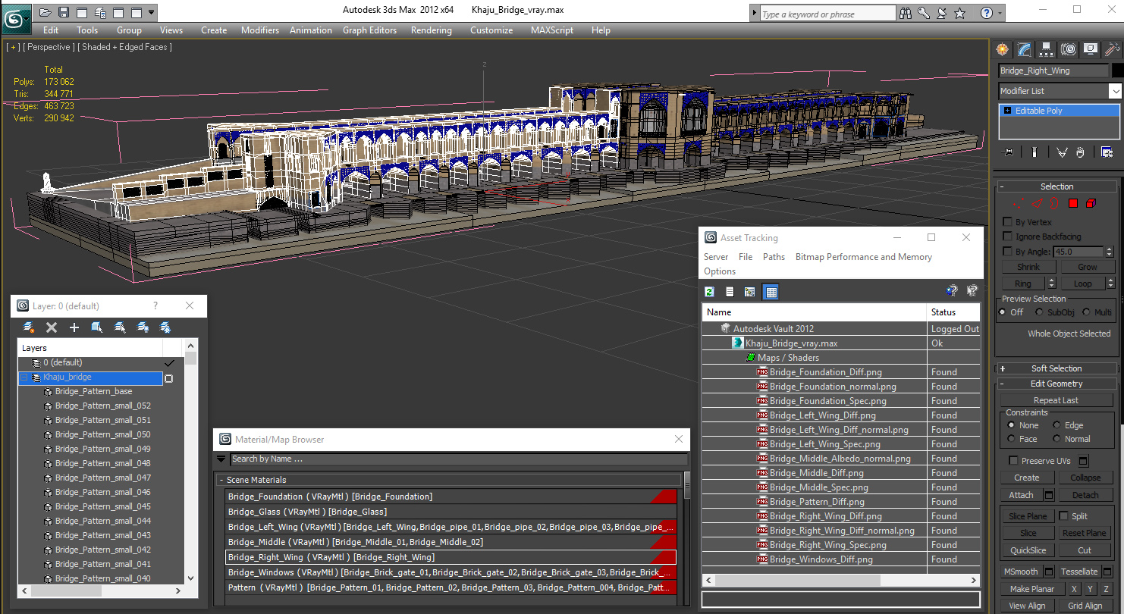
Task: Select SubObj preview selection radio
Action: (x=1040, y=312)
